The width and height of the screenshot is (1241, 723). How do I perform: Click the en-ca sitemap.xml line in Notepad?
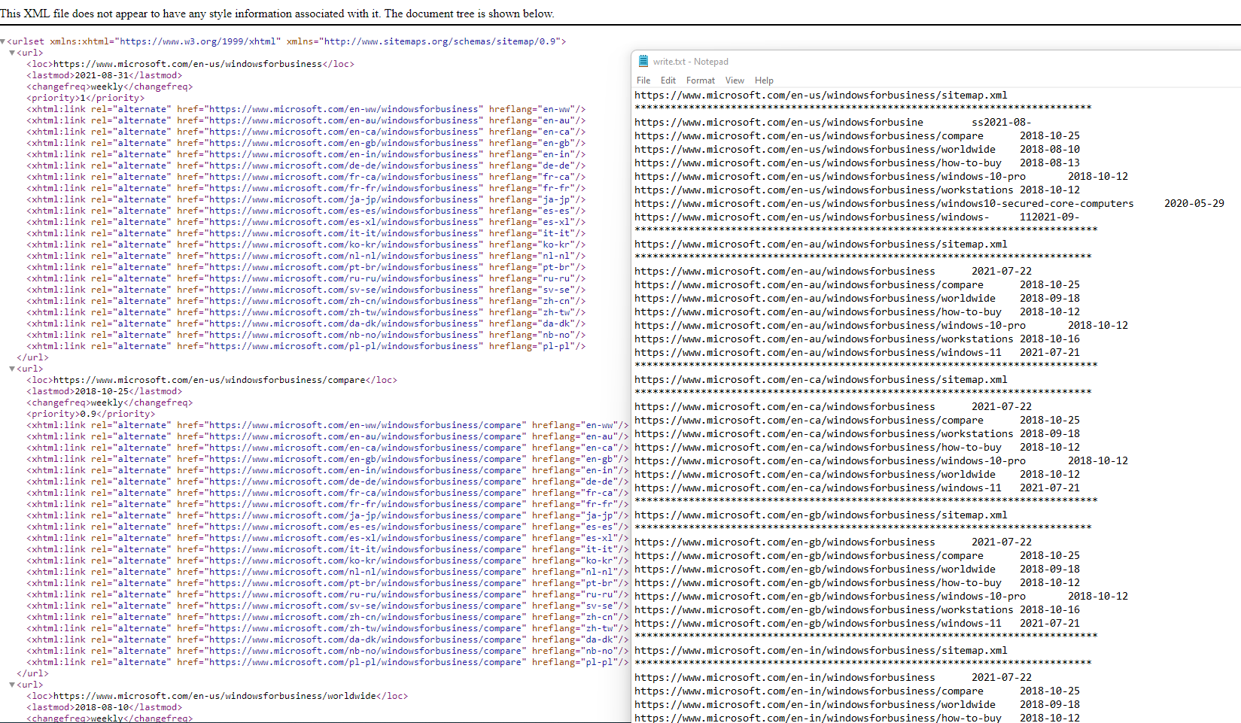tap(821, 380)
